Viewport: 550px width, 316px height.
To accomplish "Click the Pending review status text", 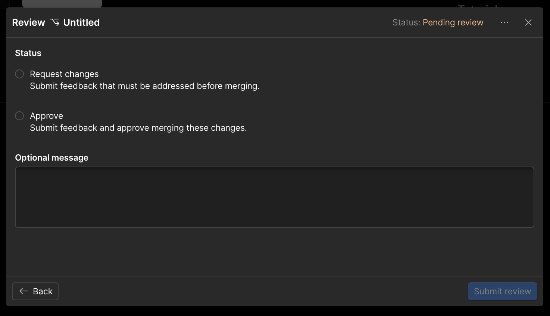I will point(453,22).
